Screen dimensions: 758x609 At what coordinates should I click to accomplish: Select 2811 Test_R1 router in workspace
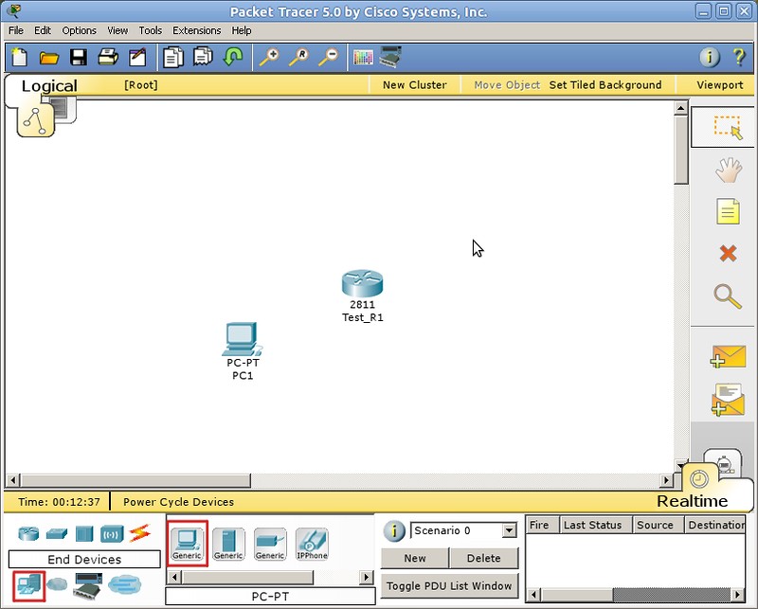coord(363,284)
